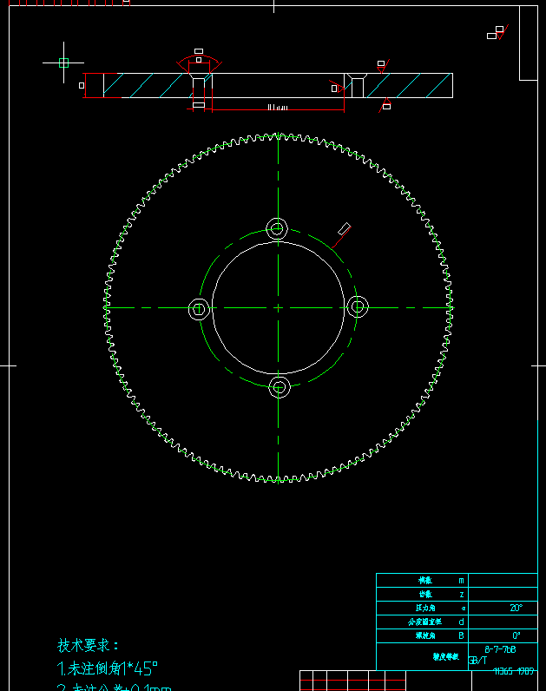The image size is (546, 691).
Task: Click the helix angle symbol B in table
Action: (x=462, y=635)
